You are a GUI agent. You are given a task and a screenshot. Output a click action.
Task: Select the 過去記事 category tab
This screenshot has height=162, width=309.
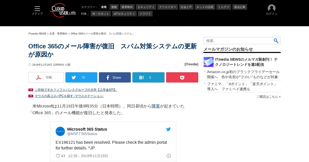pyautogui.click(x=240, y=7)
